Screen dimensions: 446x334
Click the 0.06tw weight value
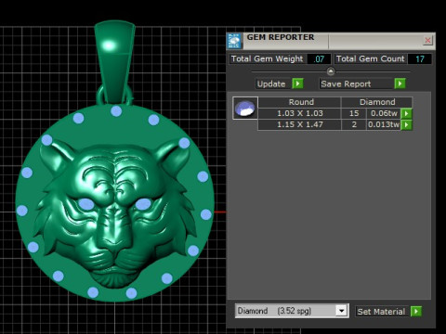click(384, 113)
